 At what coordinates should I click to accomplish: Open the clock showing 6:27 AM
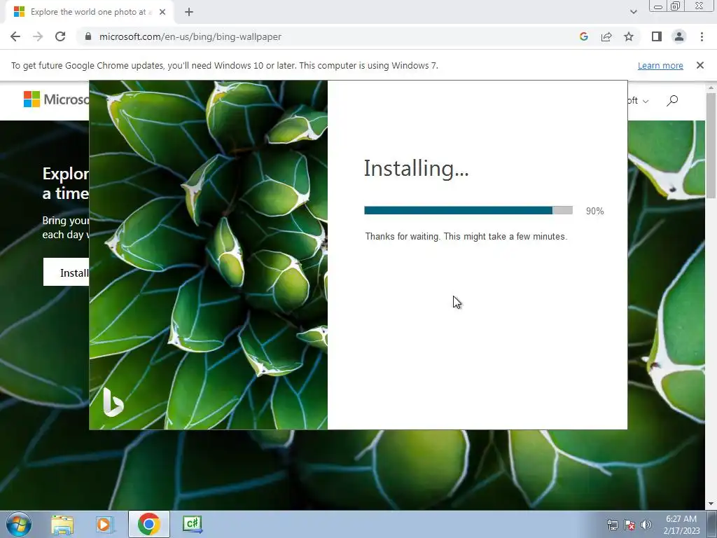click(x=681, y=525)
